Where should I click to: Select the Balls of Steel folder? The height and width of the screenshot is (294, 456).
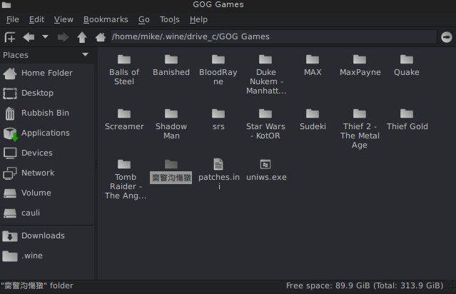(x=124, y=70)
